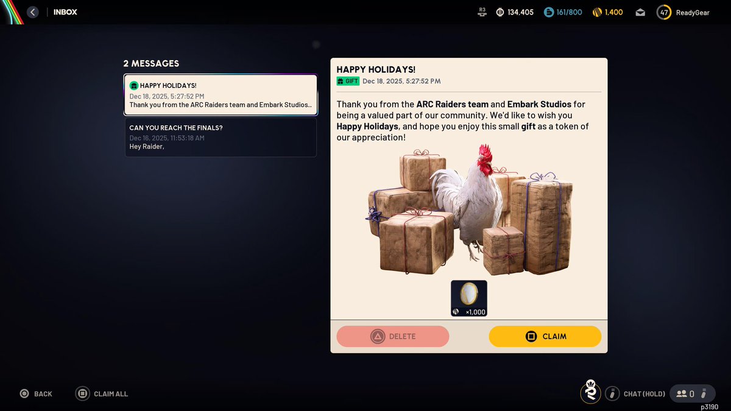Open the R3 menu icon
Image resolution: width=731 pixels, height=411 pixels.
point(482,12)
